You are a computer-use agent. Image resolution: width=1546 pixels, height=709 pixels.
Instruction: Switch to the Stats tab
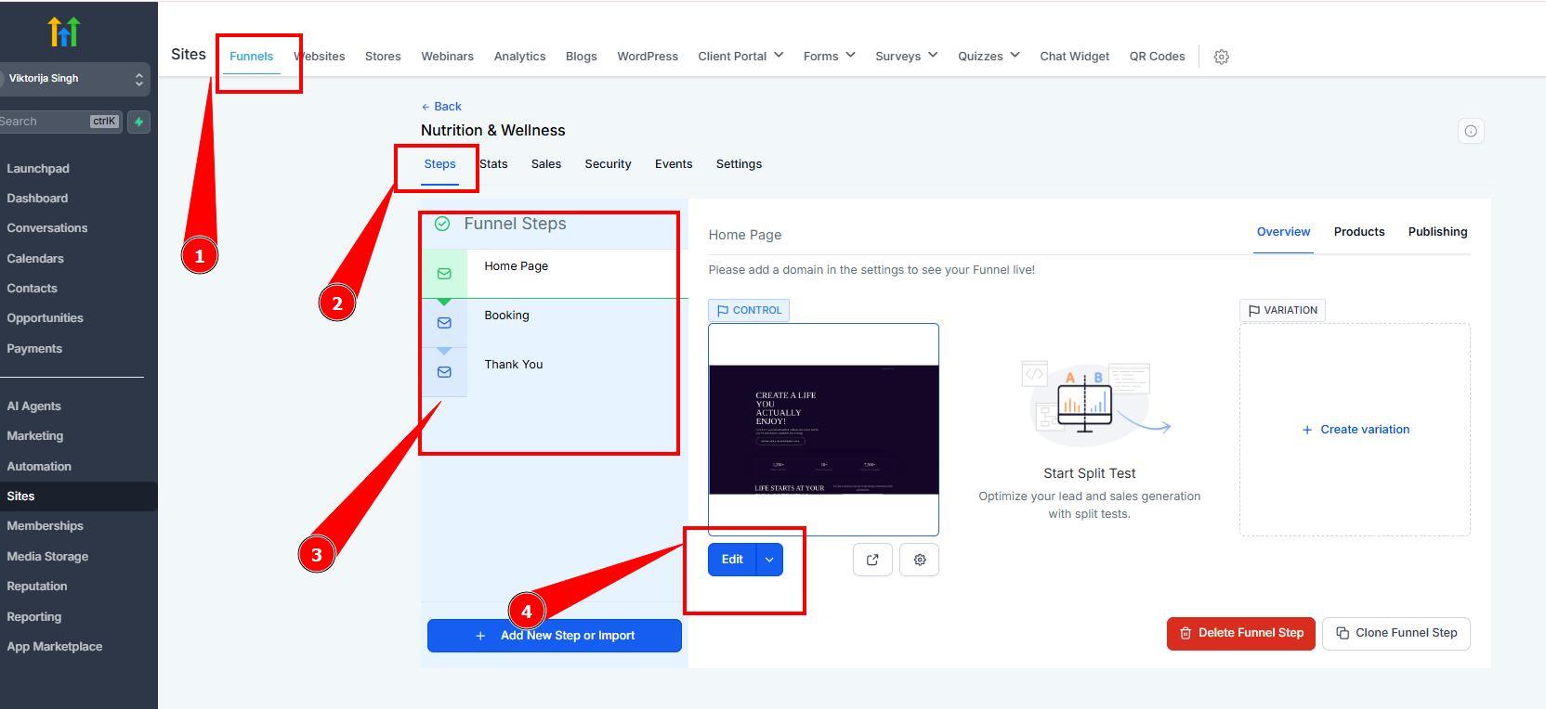coord(493,164)
